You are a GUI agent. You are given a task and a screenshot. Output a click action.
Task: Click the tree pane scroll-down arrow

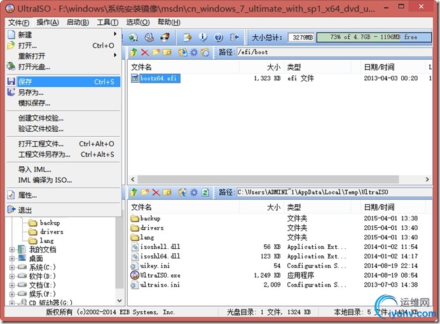(120, 300)
